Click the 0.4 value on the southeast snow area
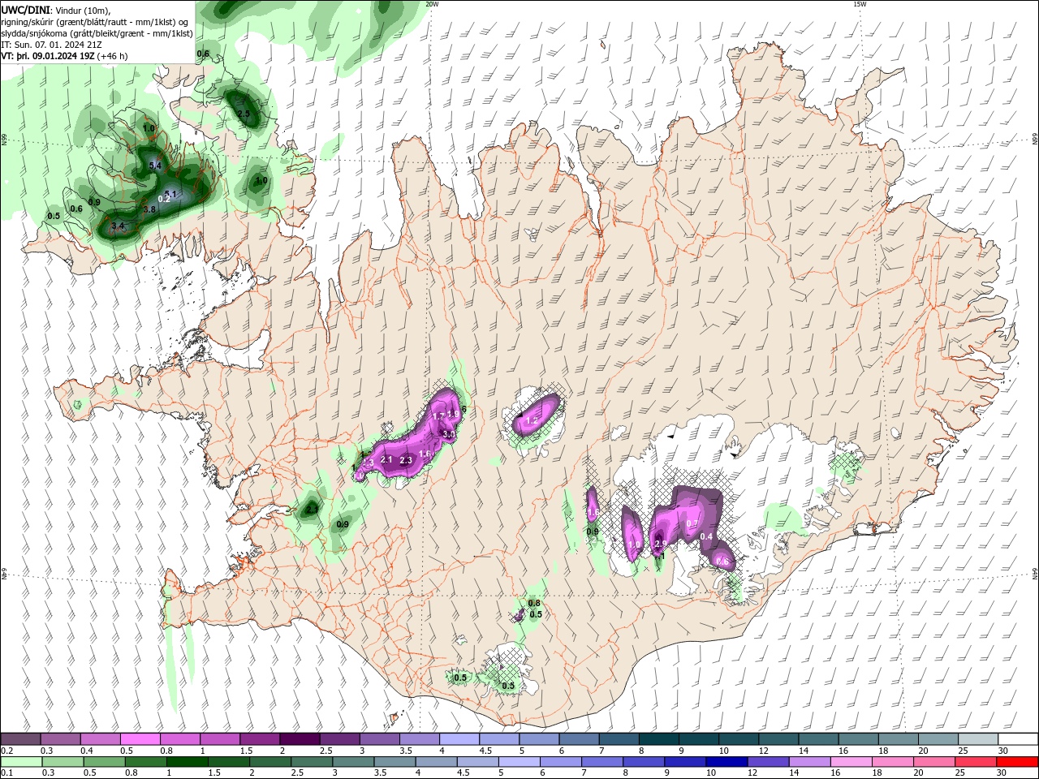The image size is (1039, 779). tap(706, 536)
